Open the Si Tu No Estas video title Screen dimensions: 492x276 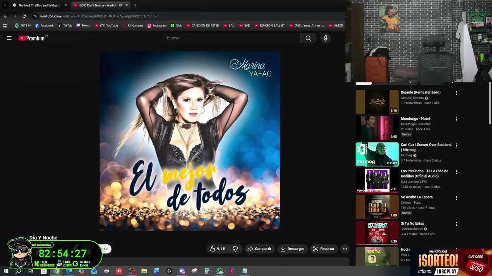[412, 223]
